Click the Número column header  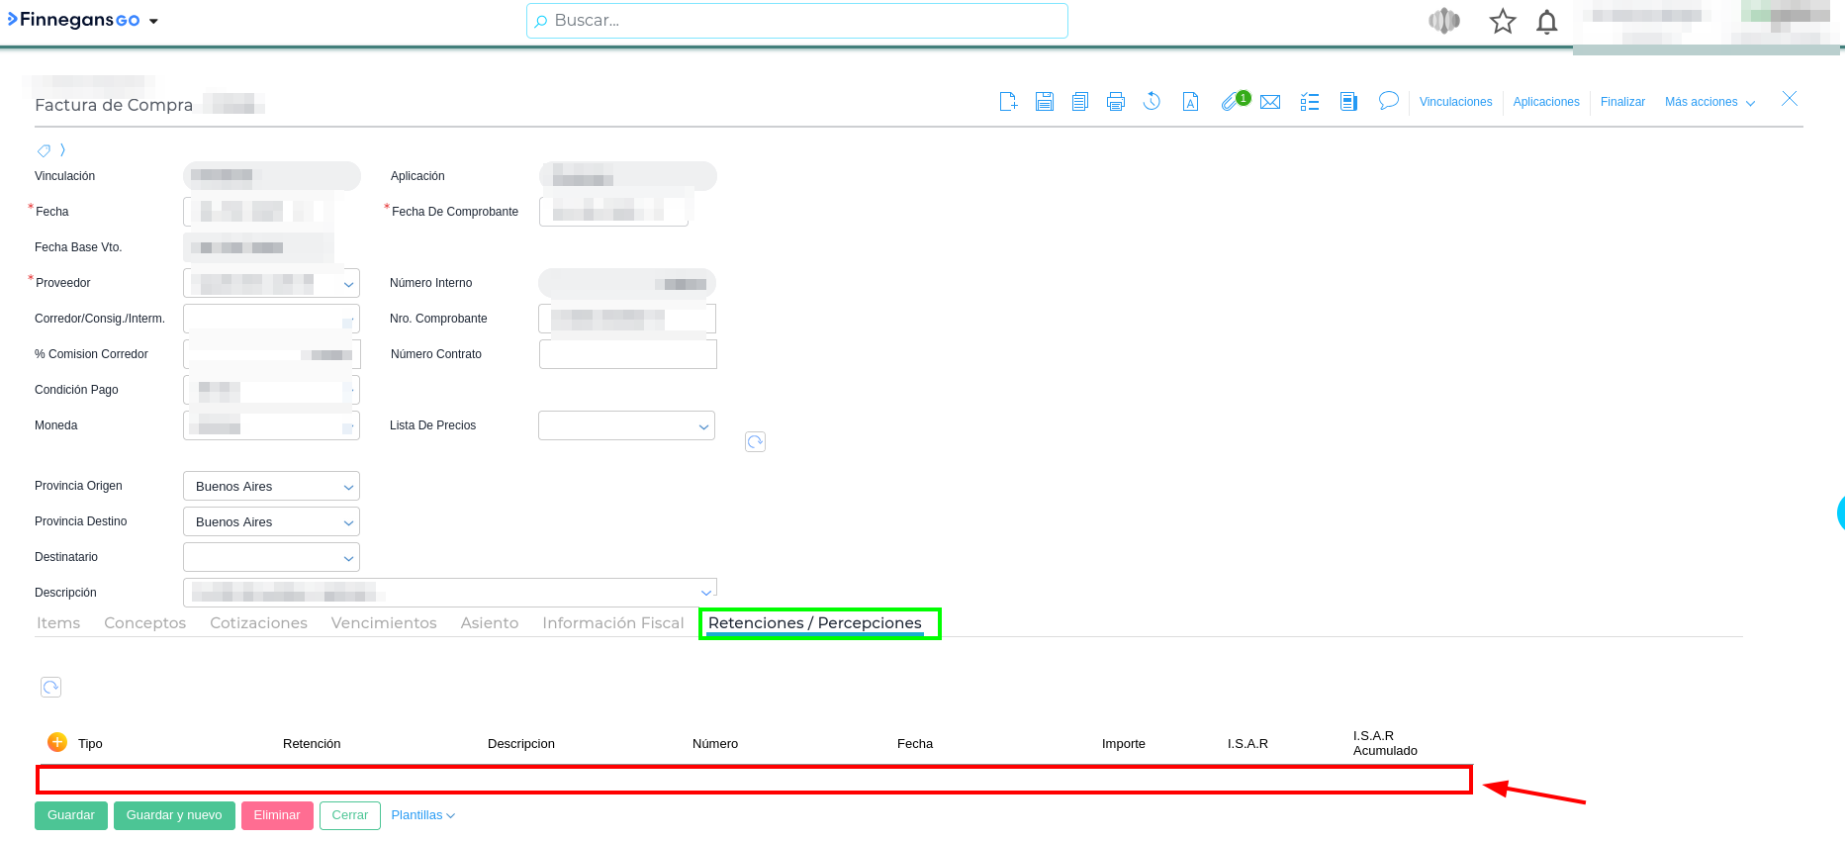715,744
